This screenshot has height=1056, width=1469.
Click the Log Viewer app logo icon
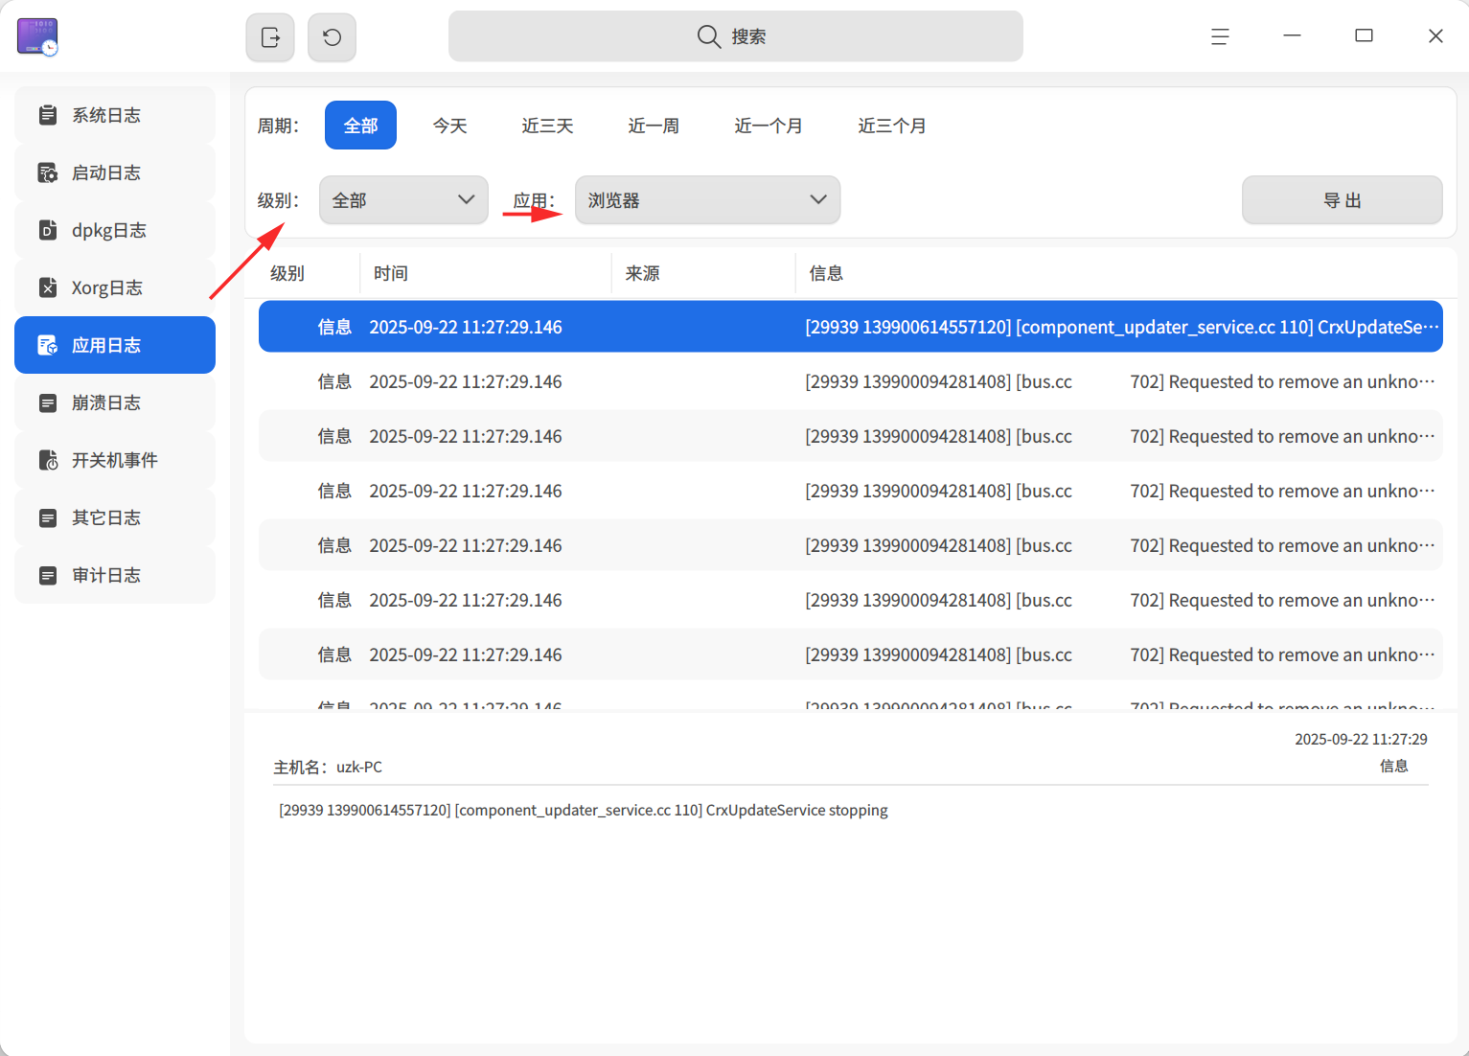coord(37,36)
